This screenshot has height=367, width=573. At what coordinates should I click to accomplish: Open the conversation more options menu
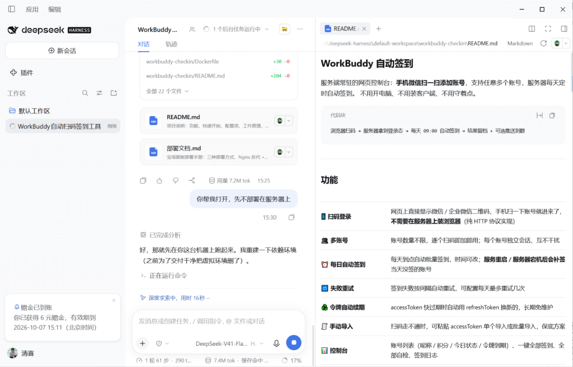[x=300, y=29]
